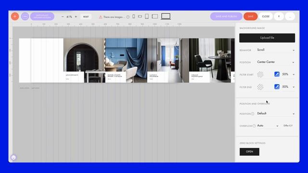Click the Filter Start eyedropper icon
Viewport: 308px width, 173px height.
tap(277, 74)
